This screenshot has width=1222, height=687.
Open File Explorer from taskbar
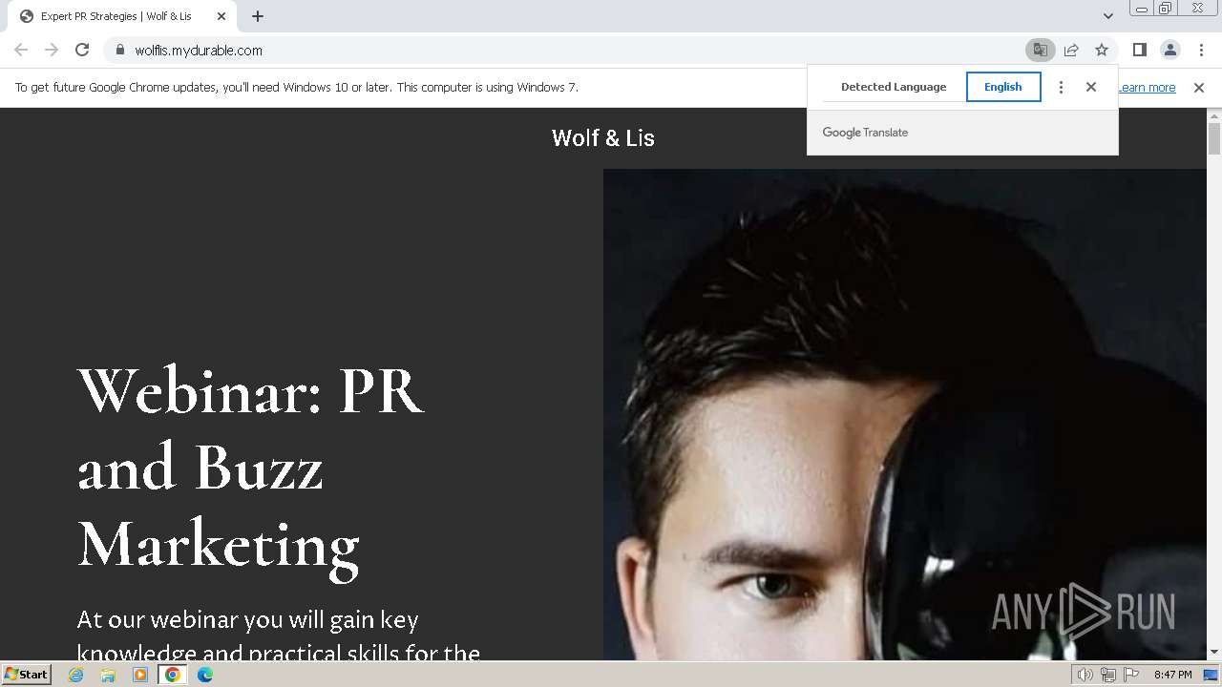click(x=108, y=675)
